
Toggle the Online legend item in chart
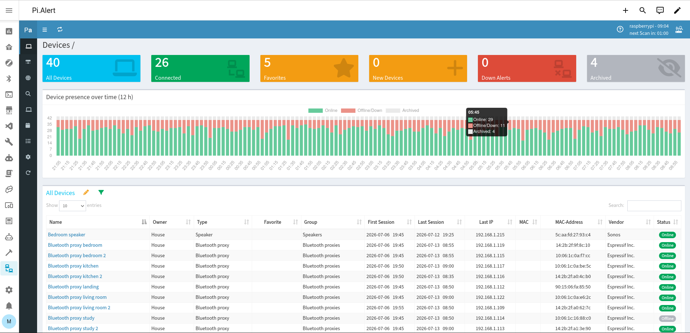[323, 111]
